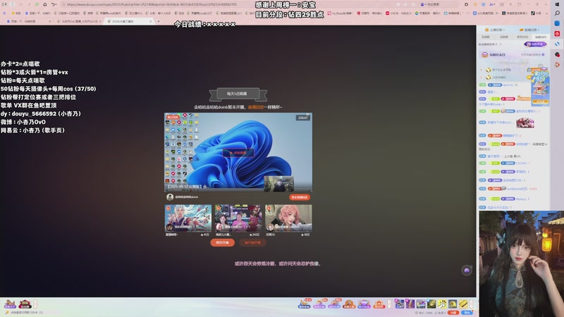Open the blue S icon in browser sidebar

pos(557,44)
